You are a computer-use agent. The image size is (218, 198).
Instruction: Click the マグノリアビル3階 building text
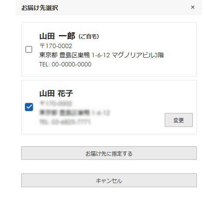tap(138, 55)
